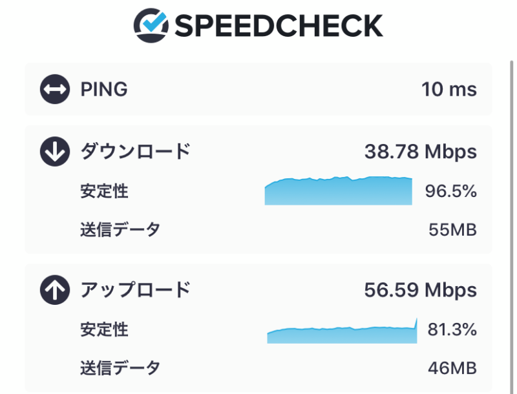The image size is (517, 394).
Task: Click the 81.3% stability value
Action: pos(452,330)
